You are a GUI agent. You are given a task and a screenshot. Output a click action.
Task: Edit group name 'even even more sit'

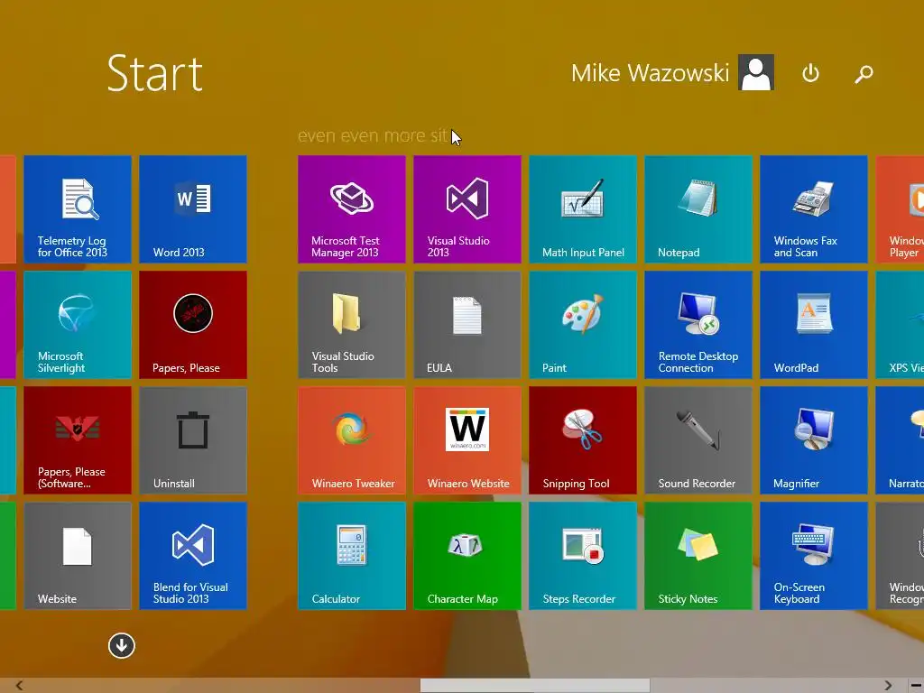[x=373, y=135]
